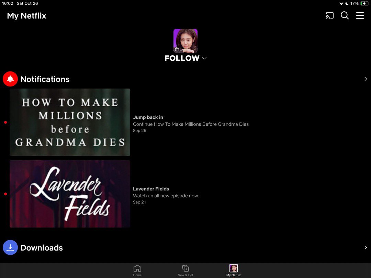The width and height of the screenshot is (371, 278).
Task: Tap the FOLLOW profile name
Action: point(182,58)
